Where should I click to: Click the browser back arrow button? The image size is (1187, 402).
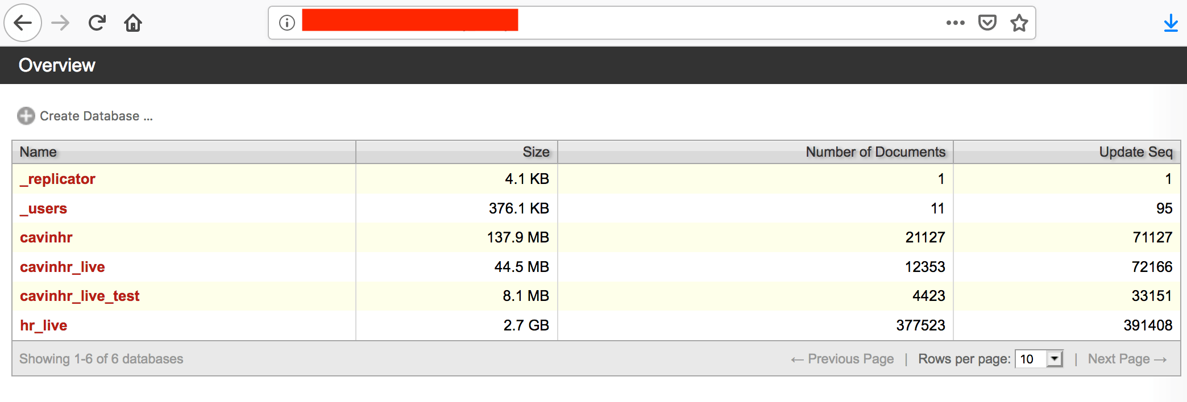click(23, 23)
